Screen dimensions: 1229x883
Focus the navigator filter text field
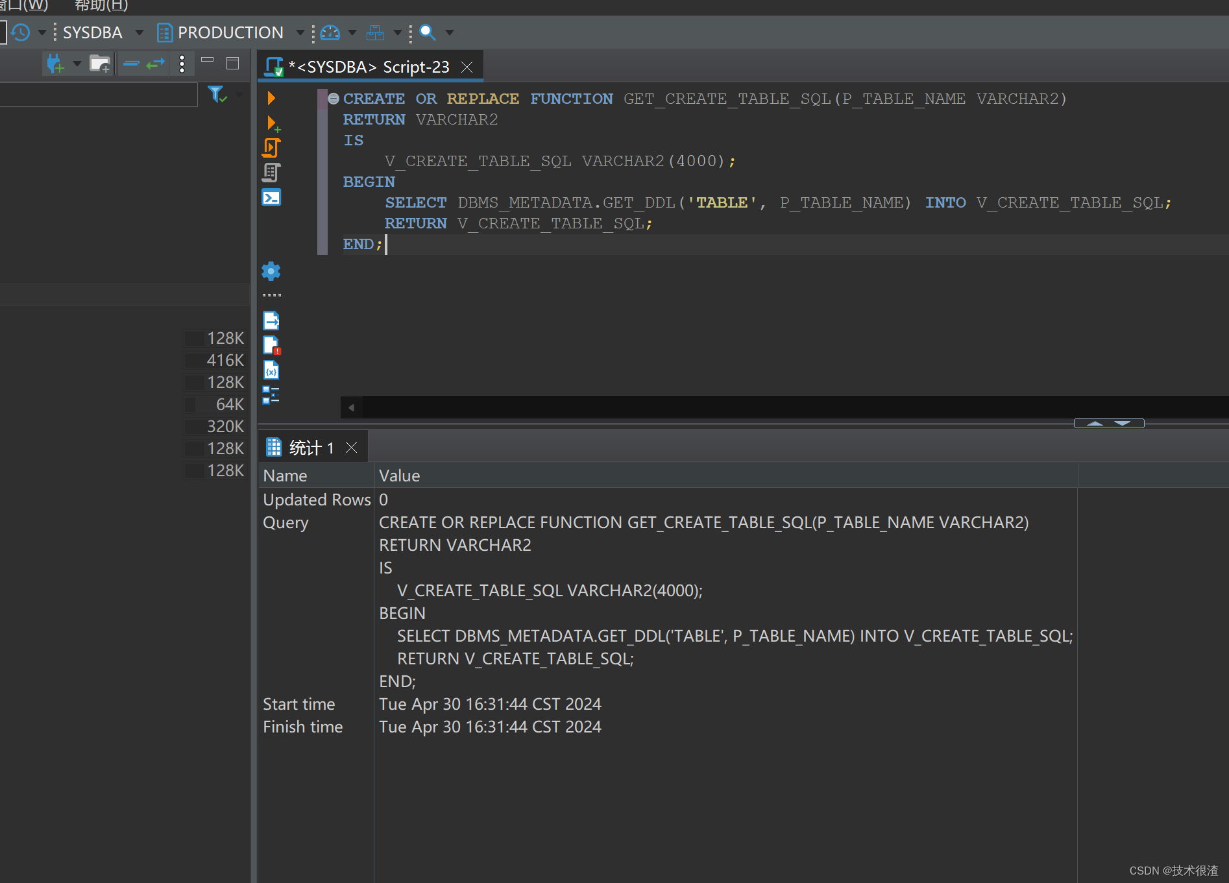click(x=97, y=95)
